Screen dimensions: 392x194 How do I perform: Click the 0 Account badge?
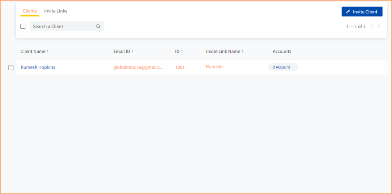pos(283,67)
